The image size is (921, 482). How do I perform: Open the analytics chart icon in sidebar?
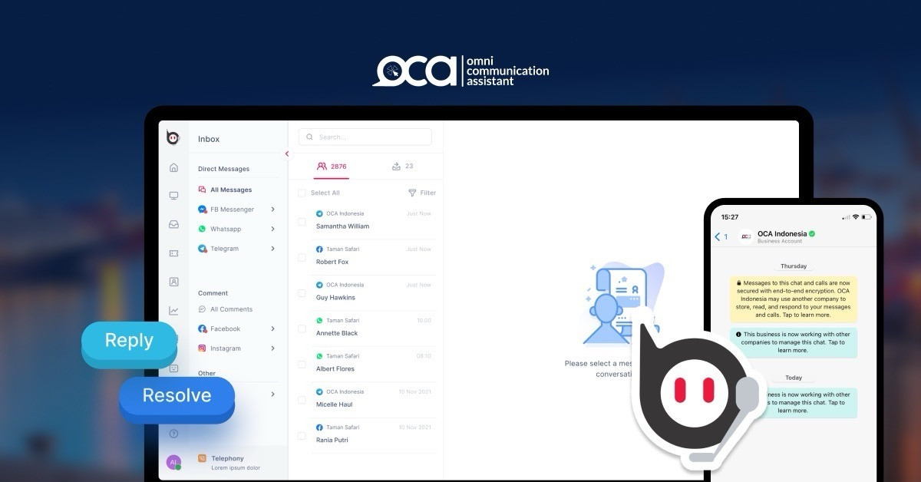coord(173,311)
